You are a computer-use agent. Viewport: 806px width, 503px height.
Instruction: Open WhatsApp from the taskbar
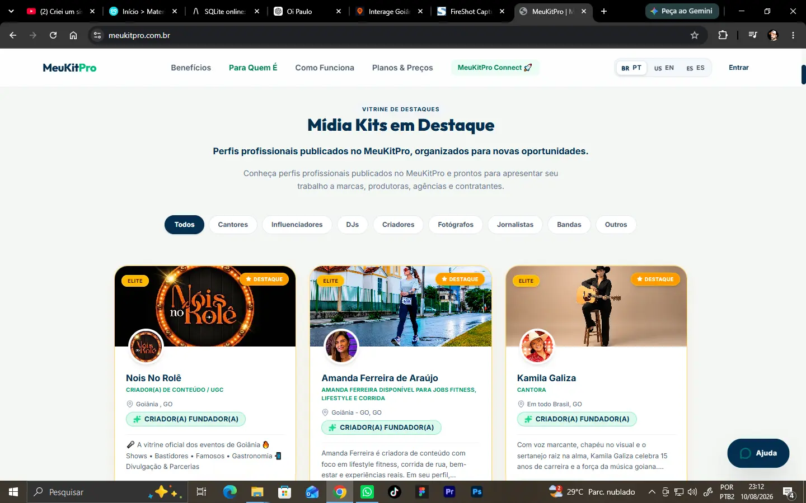[367, 492]
